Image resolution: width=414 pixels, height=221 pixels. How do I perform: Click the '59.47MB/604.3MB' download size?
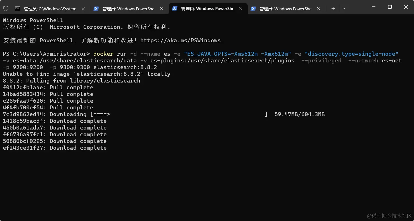(x=300, y=114)
